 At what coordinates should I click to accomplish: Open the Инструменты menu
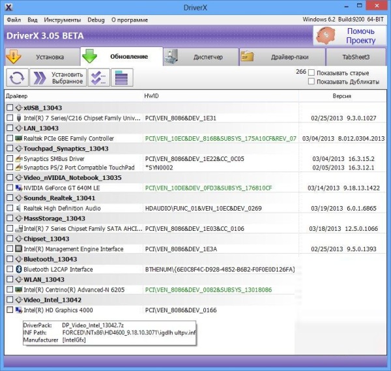point(63,20)
